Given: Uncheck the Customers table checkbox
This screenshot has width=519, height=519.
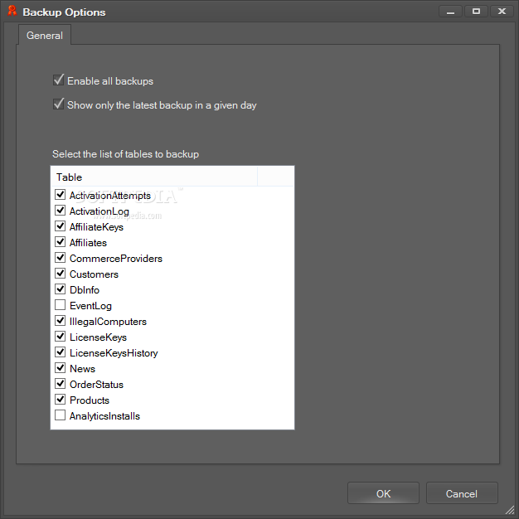Looking at the screenshot, I should click(60, 274).
